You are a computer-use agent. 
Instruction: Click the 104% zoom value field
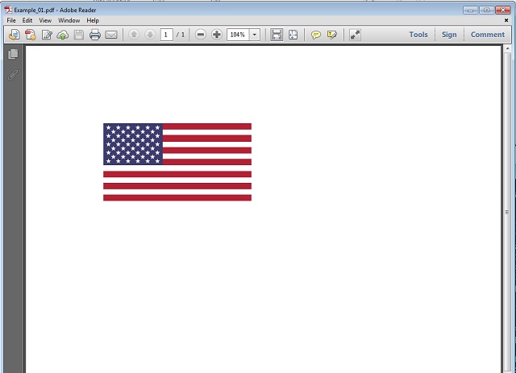(238, 35)
